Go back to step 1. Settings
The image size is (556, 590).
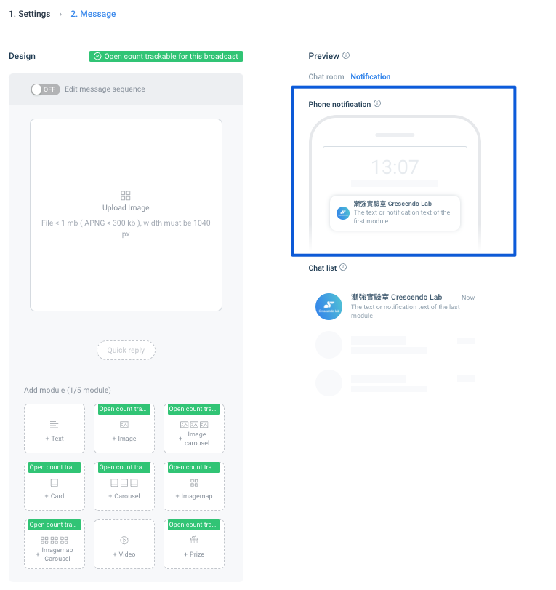point(30,14)
